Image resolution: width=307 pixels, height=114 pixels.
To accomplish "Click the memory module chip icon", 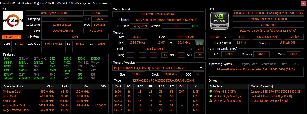I will coord(200,43).
